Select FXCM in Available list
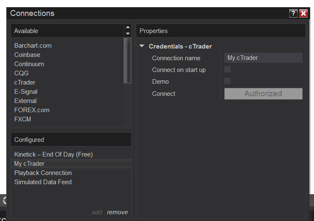314x221 pixels. pos(23,119)
